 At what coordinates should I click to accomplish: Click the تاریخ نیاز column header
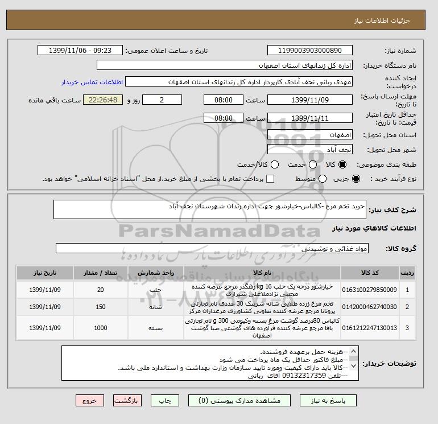point(45,273)
